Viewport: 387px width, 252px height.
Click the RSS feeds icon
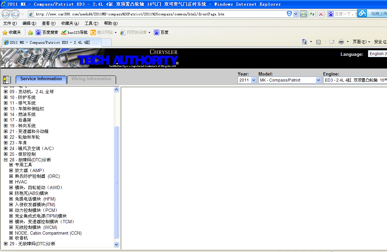pos(319,42)
